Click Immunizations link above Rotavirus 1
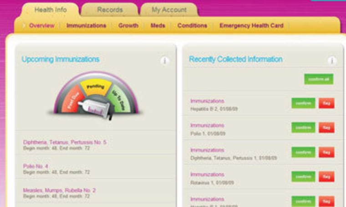Viewport: 346px width, 207px height. point(207,174)
